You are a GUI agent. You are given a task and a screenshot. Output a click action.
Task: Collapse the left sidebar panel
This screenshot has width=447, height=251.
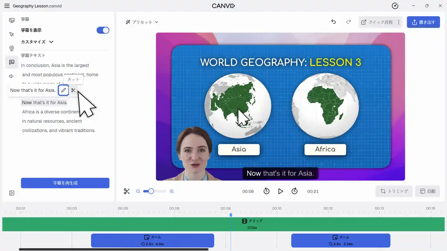point(12,193)
